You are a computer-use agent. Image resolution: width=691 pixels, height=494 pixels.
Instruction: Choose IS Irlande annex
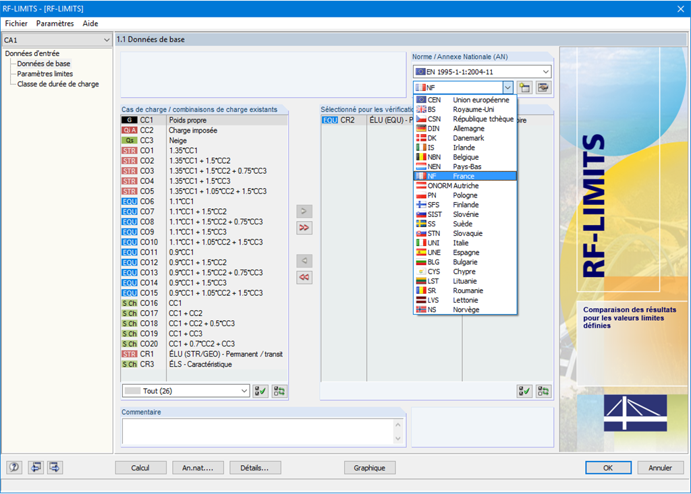[465, 148]
